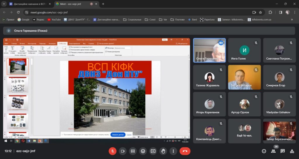Open Meet activities panel

tap(292, 151)
